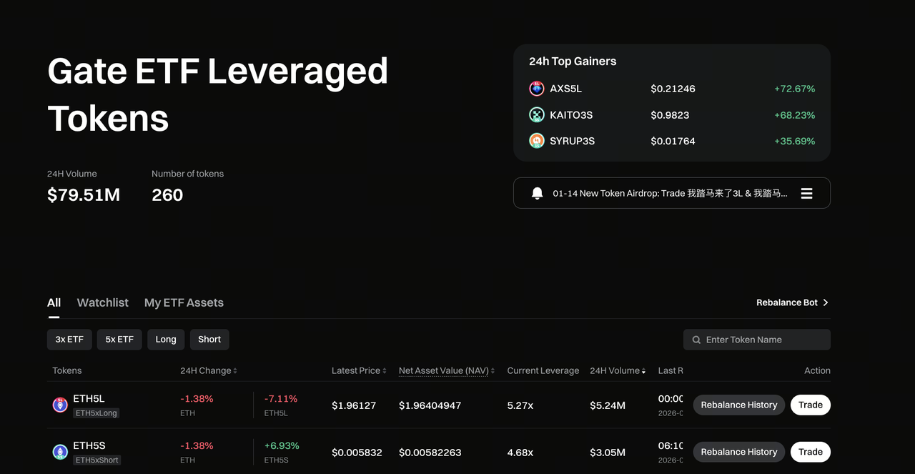The height and width of the screenshot is (474, 915).
Task: Click the ETH5L token name
Action: point(89,398)
